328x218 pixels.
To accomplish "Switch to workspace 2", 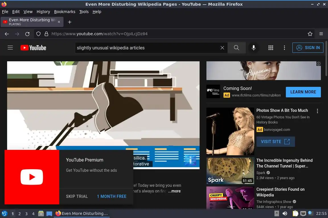I will (x=19, y=214).
